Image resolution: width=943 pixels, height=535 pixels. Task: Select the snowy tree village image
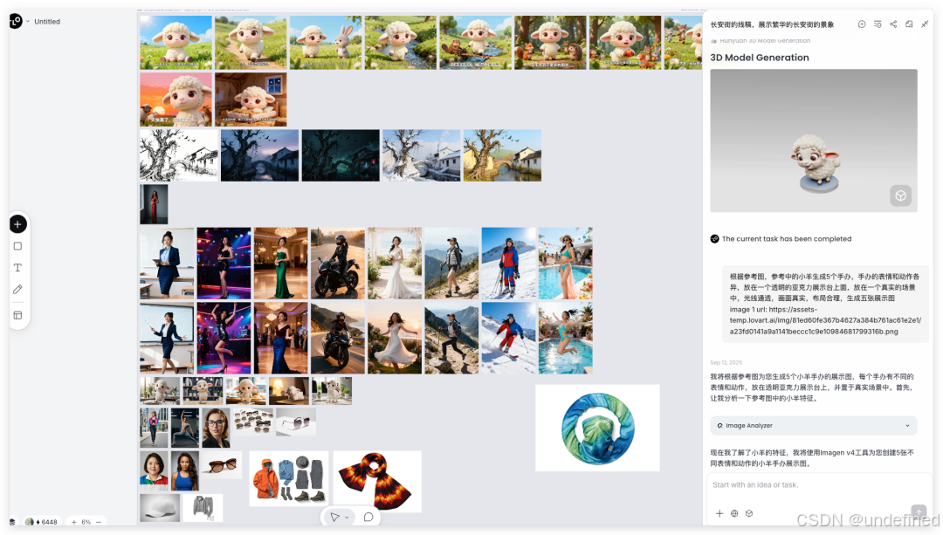[x=422, y=155]
